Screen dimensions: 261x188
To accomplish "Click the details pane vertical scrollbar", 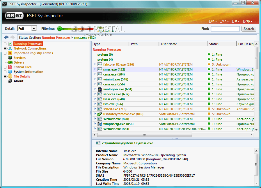I will [256, 164].
